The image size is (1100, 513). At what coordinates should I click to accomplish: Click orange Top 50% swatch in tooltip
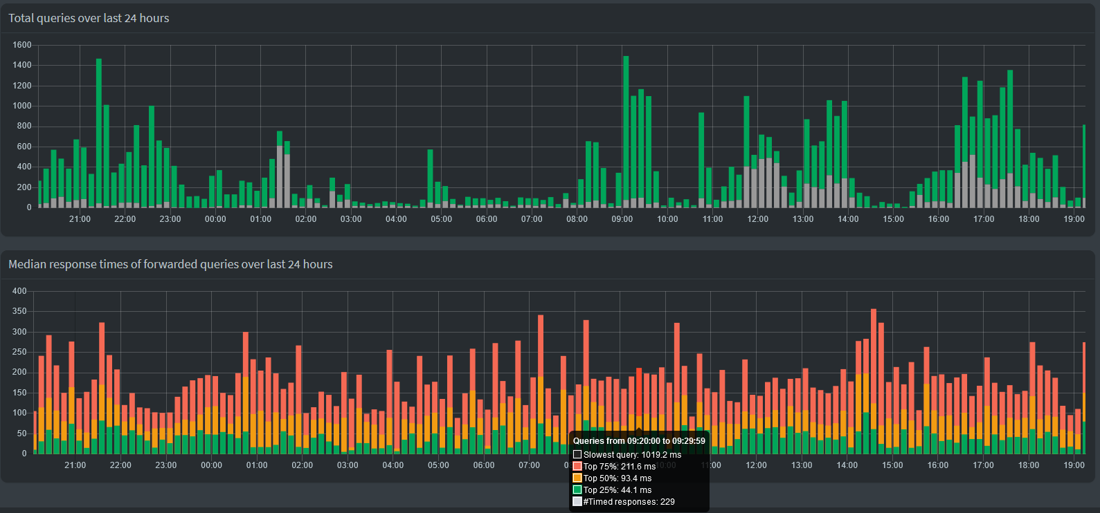pos(577,478)
